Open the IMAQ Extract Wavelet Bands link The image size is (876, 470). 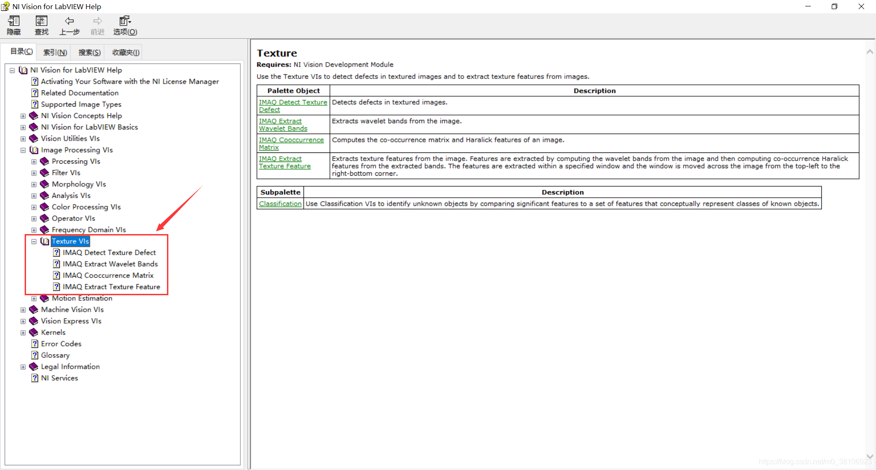click(x=283, y=125)
